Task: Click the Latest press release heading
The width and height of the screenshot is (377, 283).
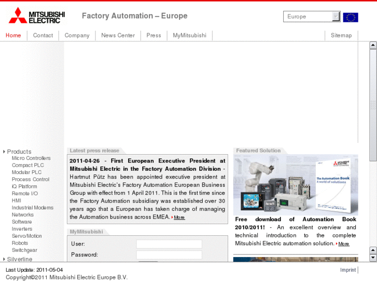Action: click(94, 151)
